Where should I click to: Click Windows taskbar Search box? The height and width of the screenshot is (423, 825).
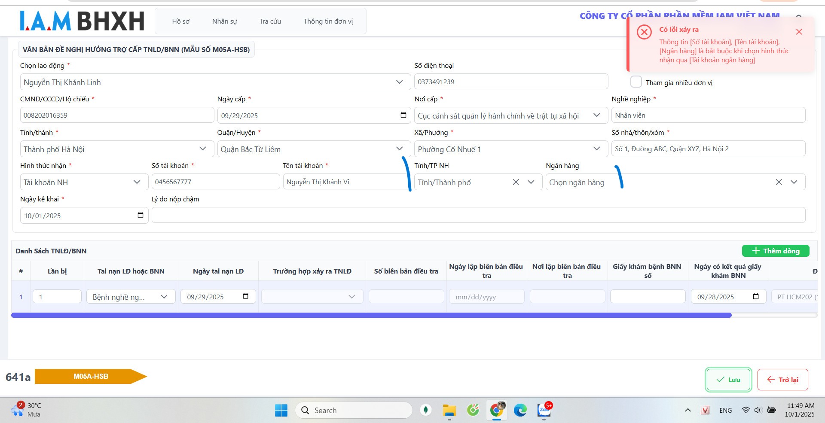tap(354, 411)
